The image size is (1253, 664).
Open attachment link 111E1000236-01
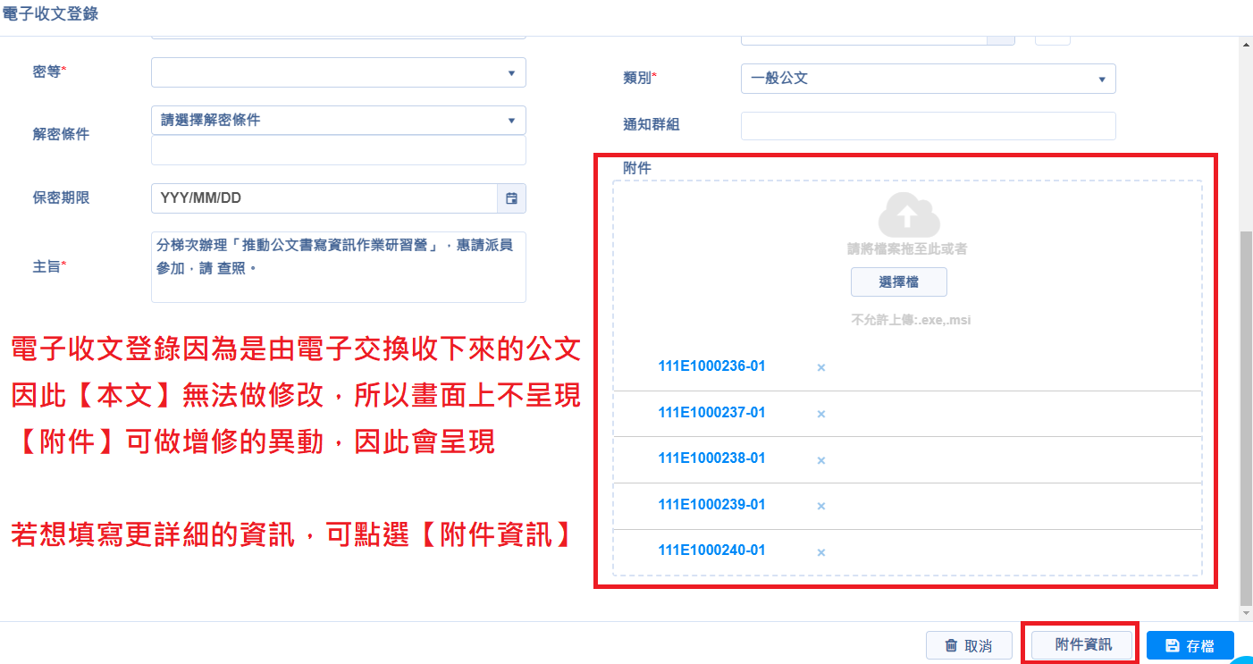(711, 366)
